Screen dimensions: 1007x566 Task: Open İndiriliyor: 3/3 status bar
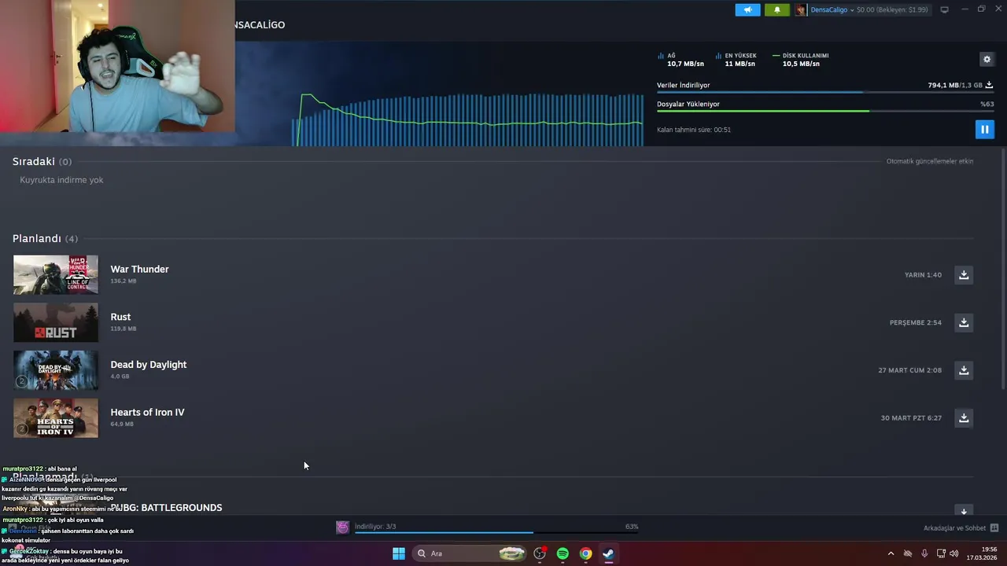pos(375,527)
